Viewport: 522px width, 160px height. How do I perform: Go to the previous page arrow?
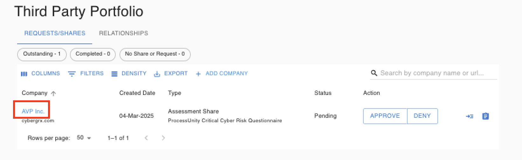(x=146, y=138)
